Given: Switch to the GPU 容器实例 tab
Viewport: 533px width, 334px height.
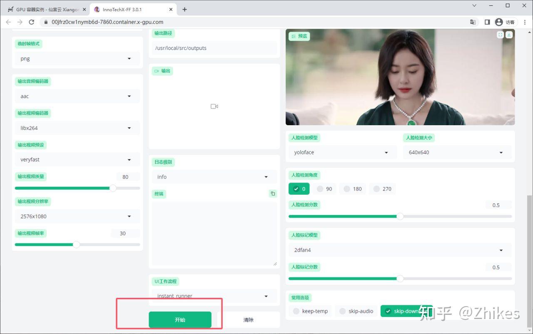Looking at the screenshot, I should 47,10.
